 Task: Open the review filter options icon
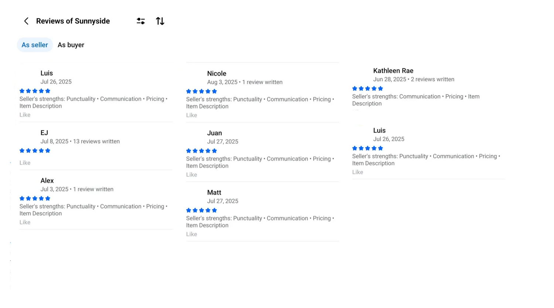click(x=141, y=21)
